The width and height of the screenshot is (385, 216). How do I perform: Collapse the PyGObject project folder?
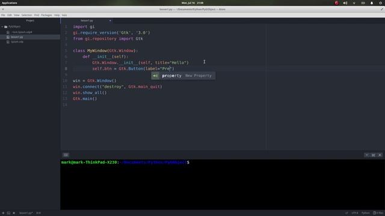(x=2, y=26)
